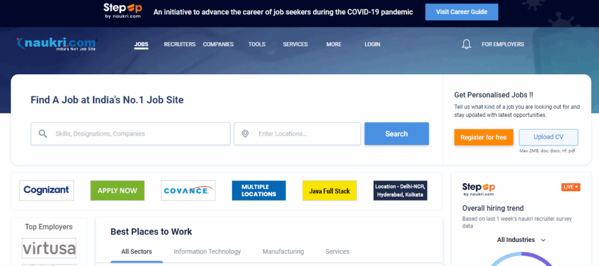Switch to the Information Technology tab
The height and width of the screenshot is (266, 599).
point(207,251)
